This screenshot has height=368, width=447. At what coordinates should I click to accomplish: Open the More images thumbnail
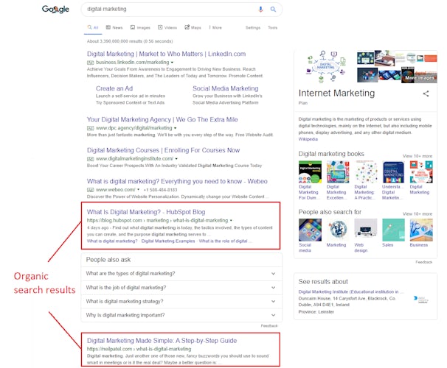[418, 68]
